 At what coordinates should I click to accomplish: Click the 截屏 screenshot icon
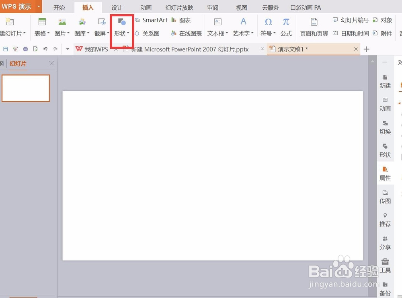(102, 22)
